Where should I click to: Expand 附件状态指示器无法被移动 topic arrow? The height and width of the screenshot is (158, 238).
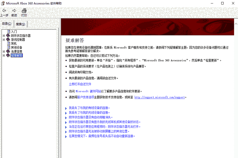point(66,132)
